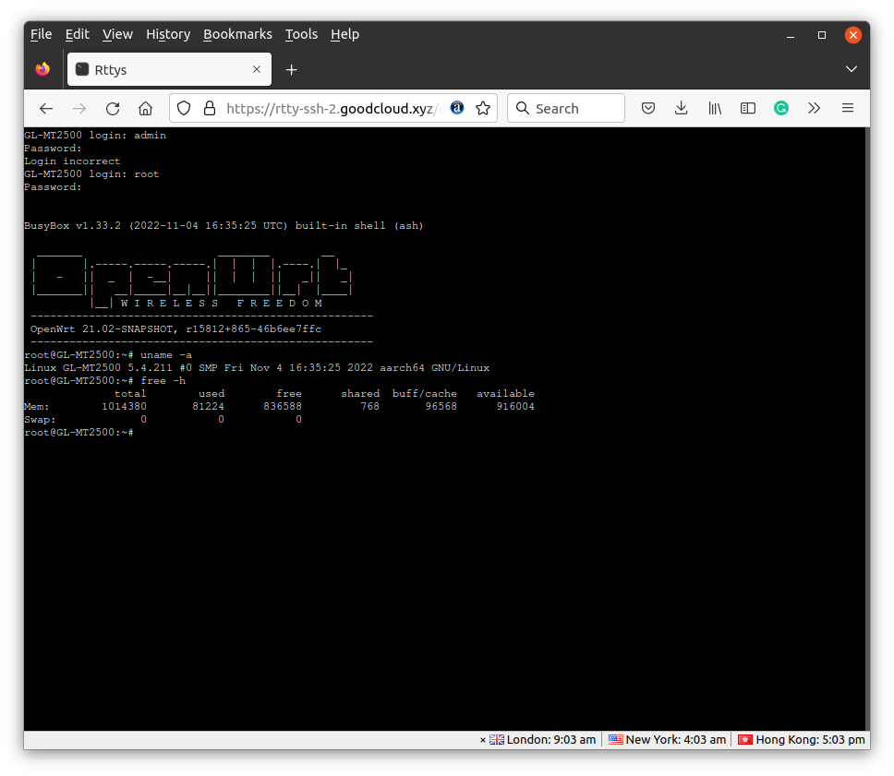Click the 'Linux GL-MT2500 5.4.211' kernel line
Image resolution: width=894 pixels, height=776 pixels.
pos(257,368)
